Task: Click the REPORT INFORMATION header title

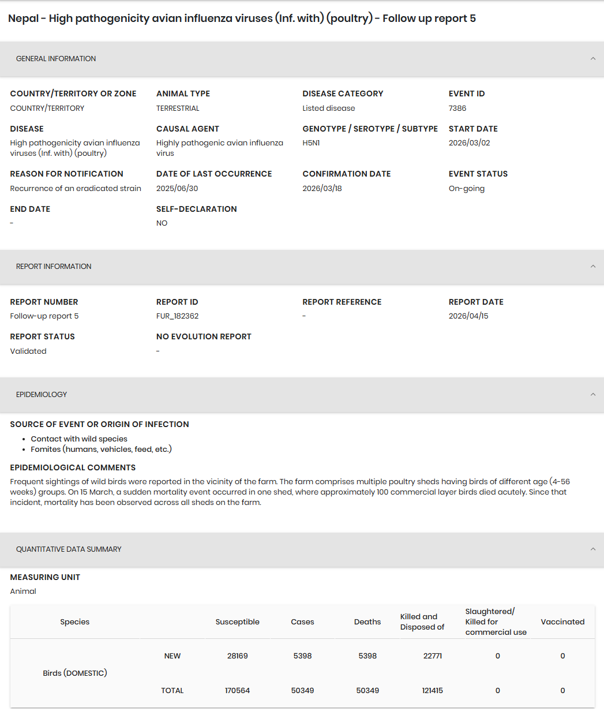Action: pos(54,267)
